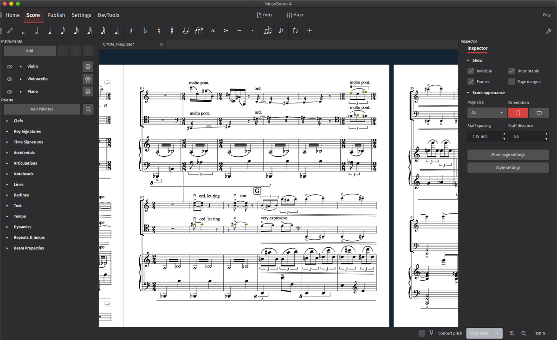
Task: Click the Add instruments button
Action: pyautogui.click(x=30, y=51)
